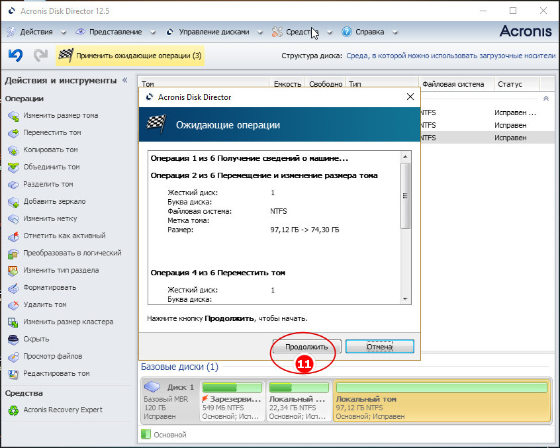The width and height of the screenshot is (560, 448).
Task: Collapse the Действия и инструменты panel
Action: tap(125, 80)
